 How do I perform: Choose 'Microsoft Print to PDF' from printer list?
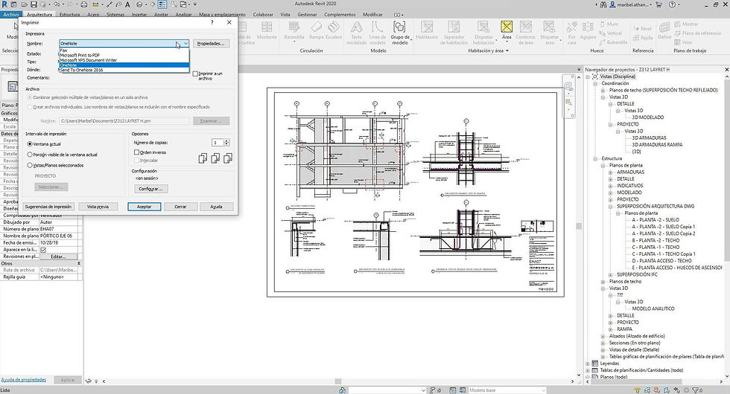(x=124, y=55)
